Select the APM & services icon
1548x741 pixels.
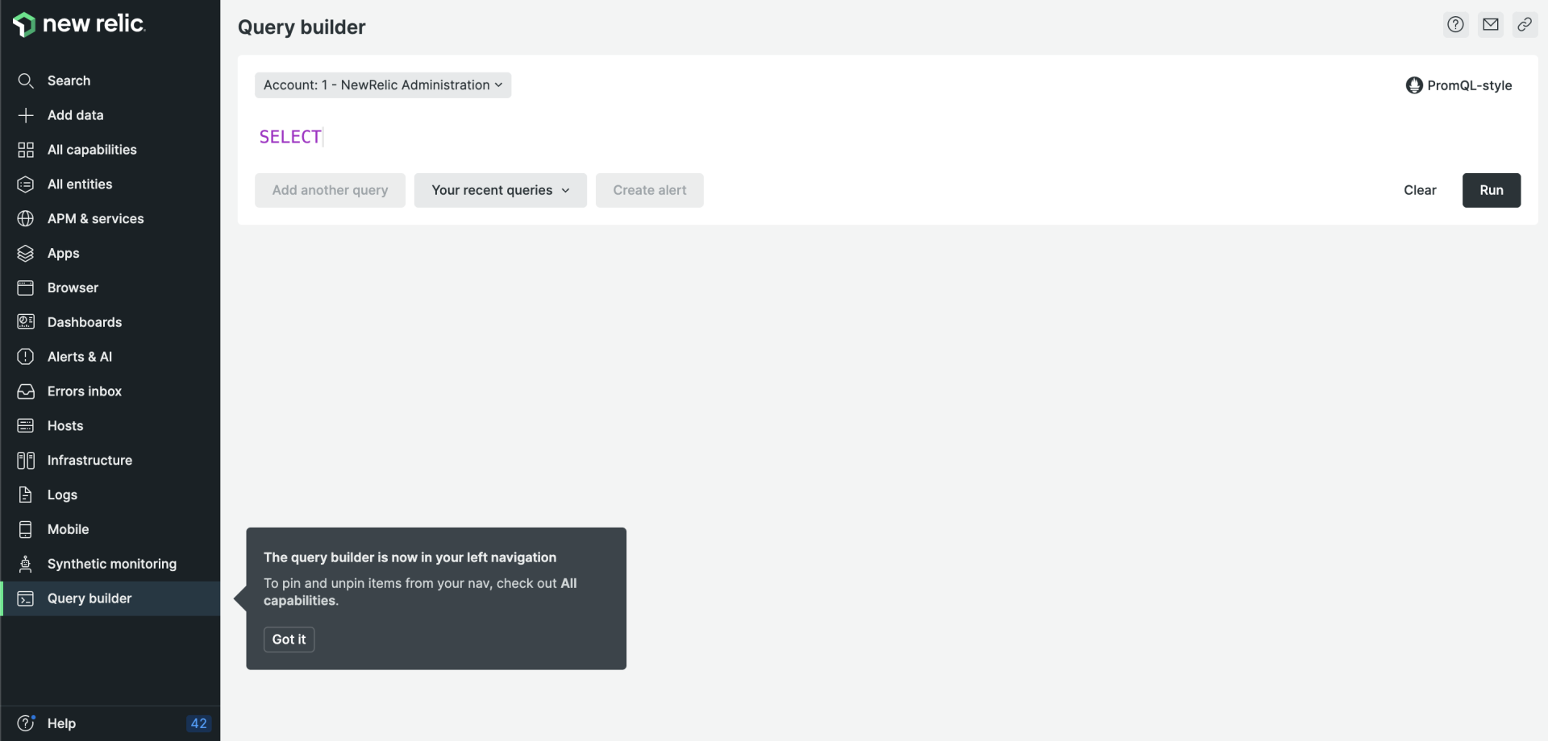pyautogui.click(x=25, y=218)
